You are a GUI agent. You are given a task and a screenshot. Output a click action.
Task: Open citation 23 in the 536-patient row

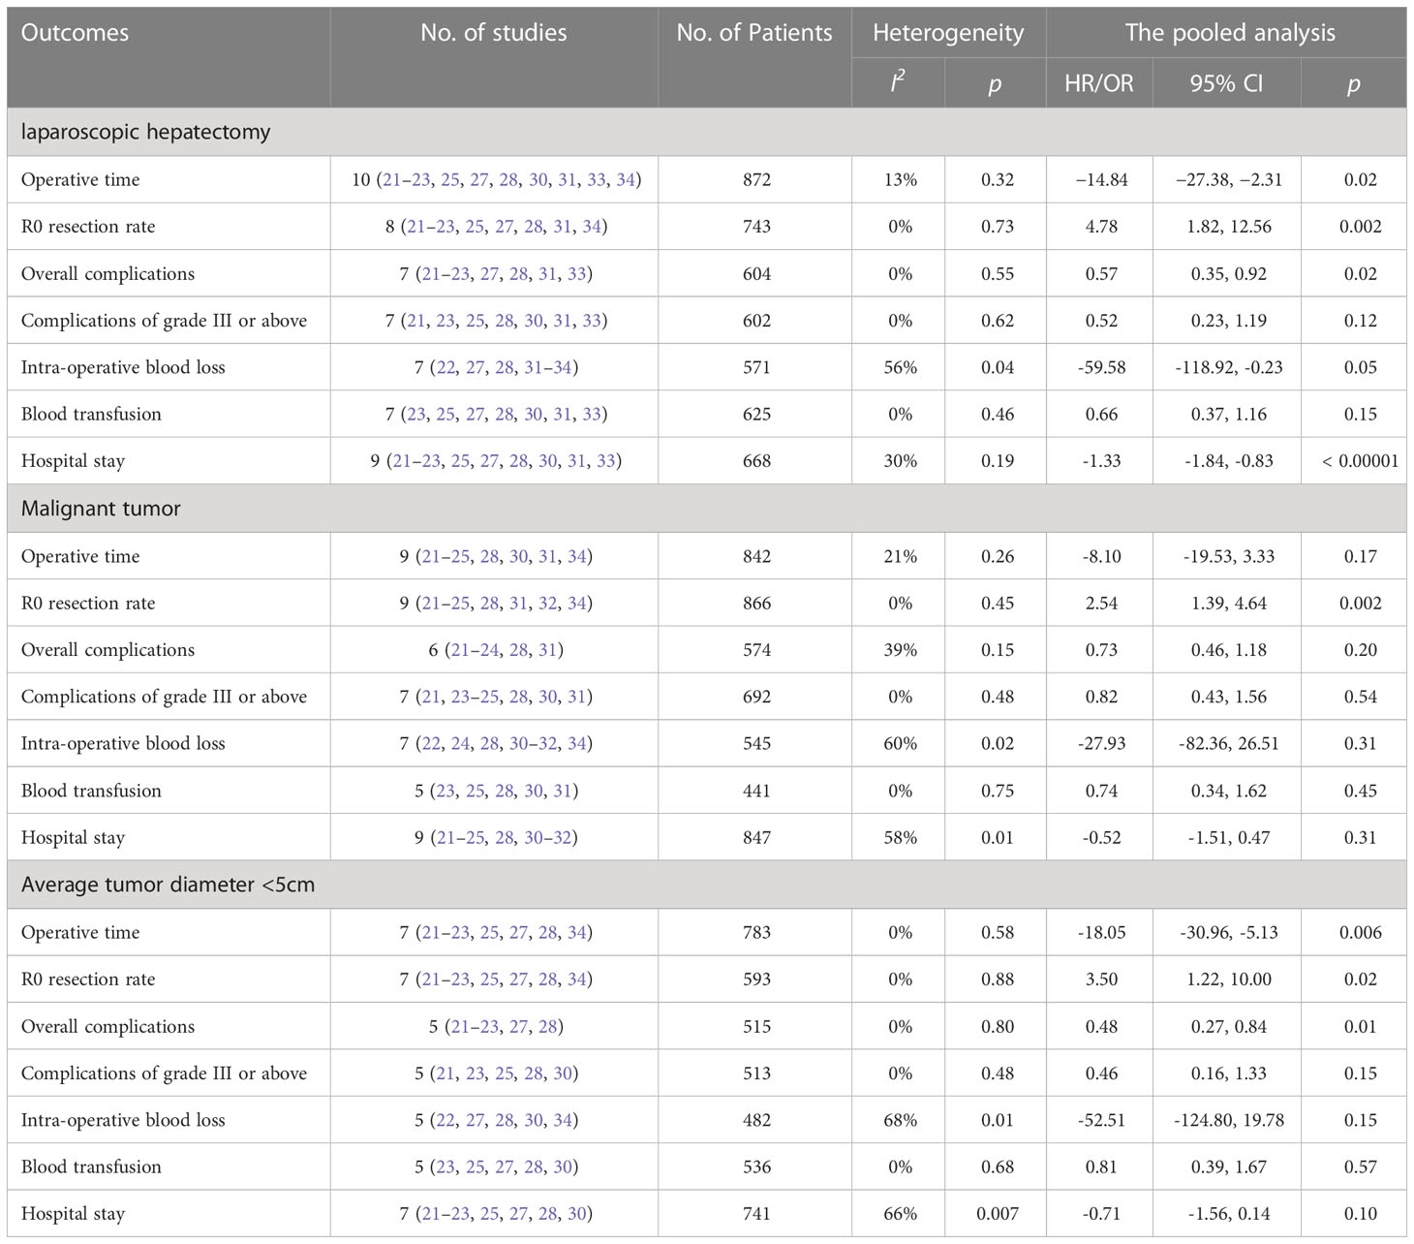click(446, 1167)
